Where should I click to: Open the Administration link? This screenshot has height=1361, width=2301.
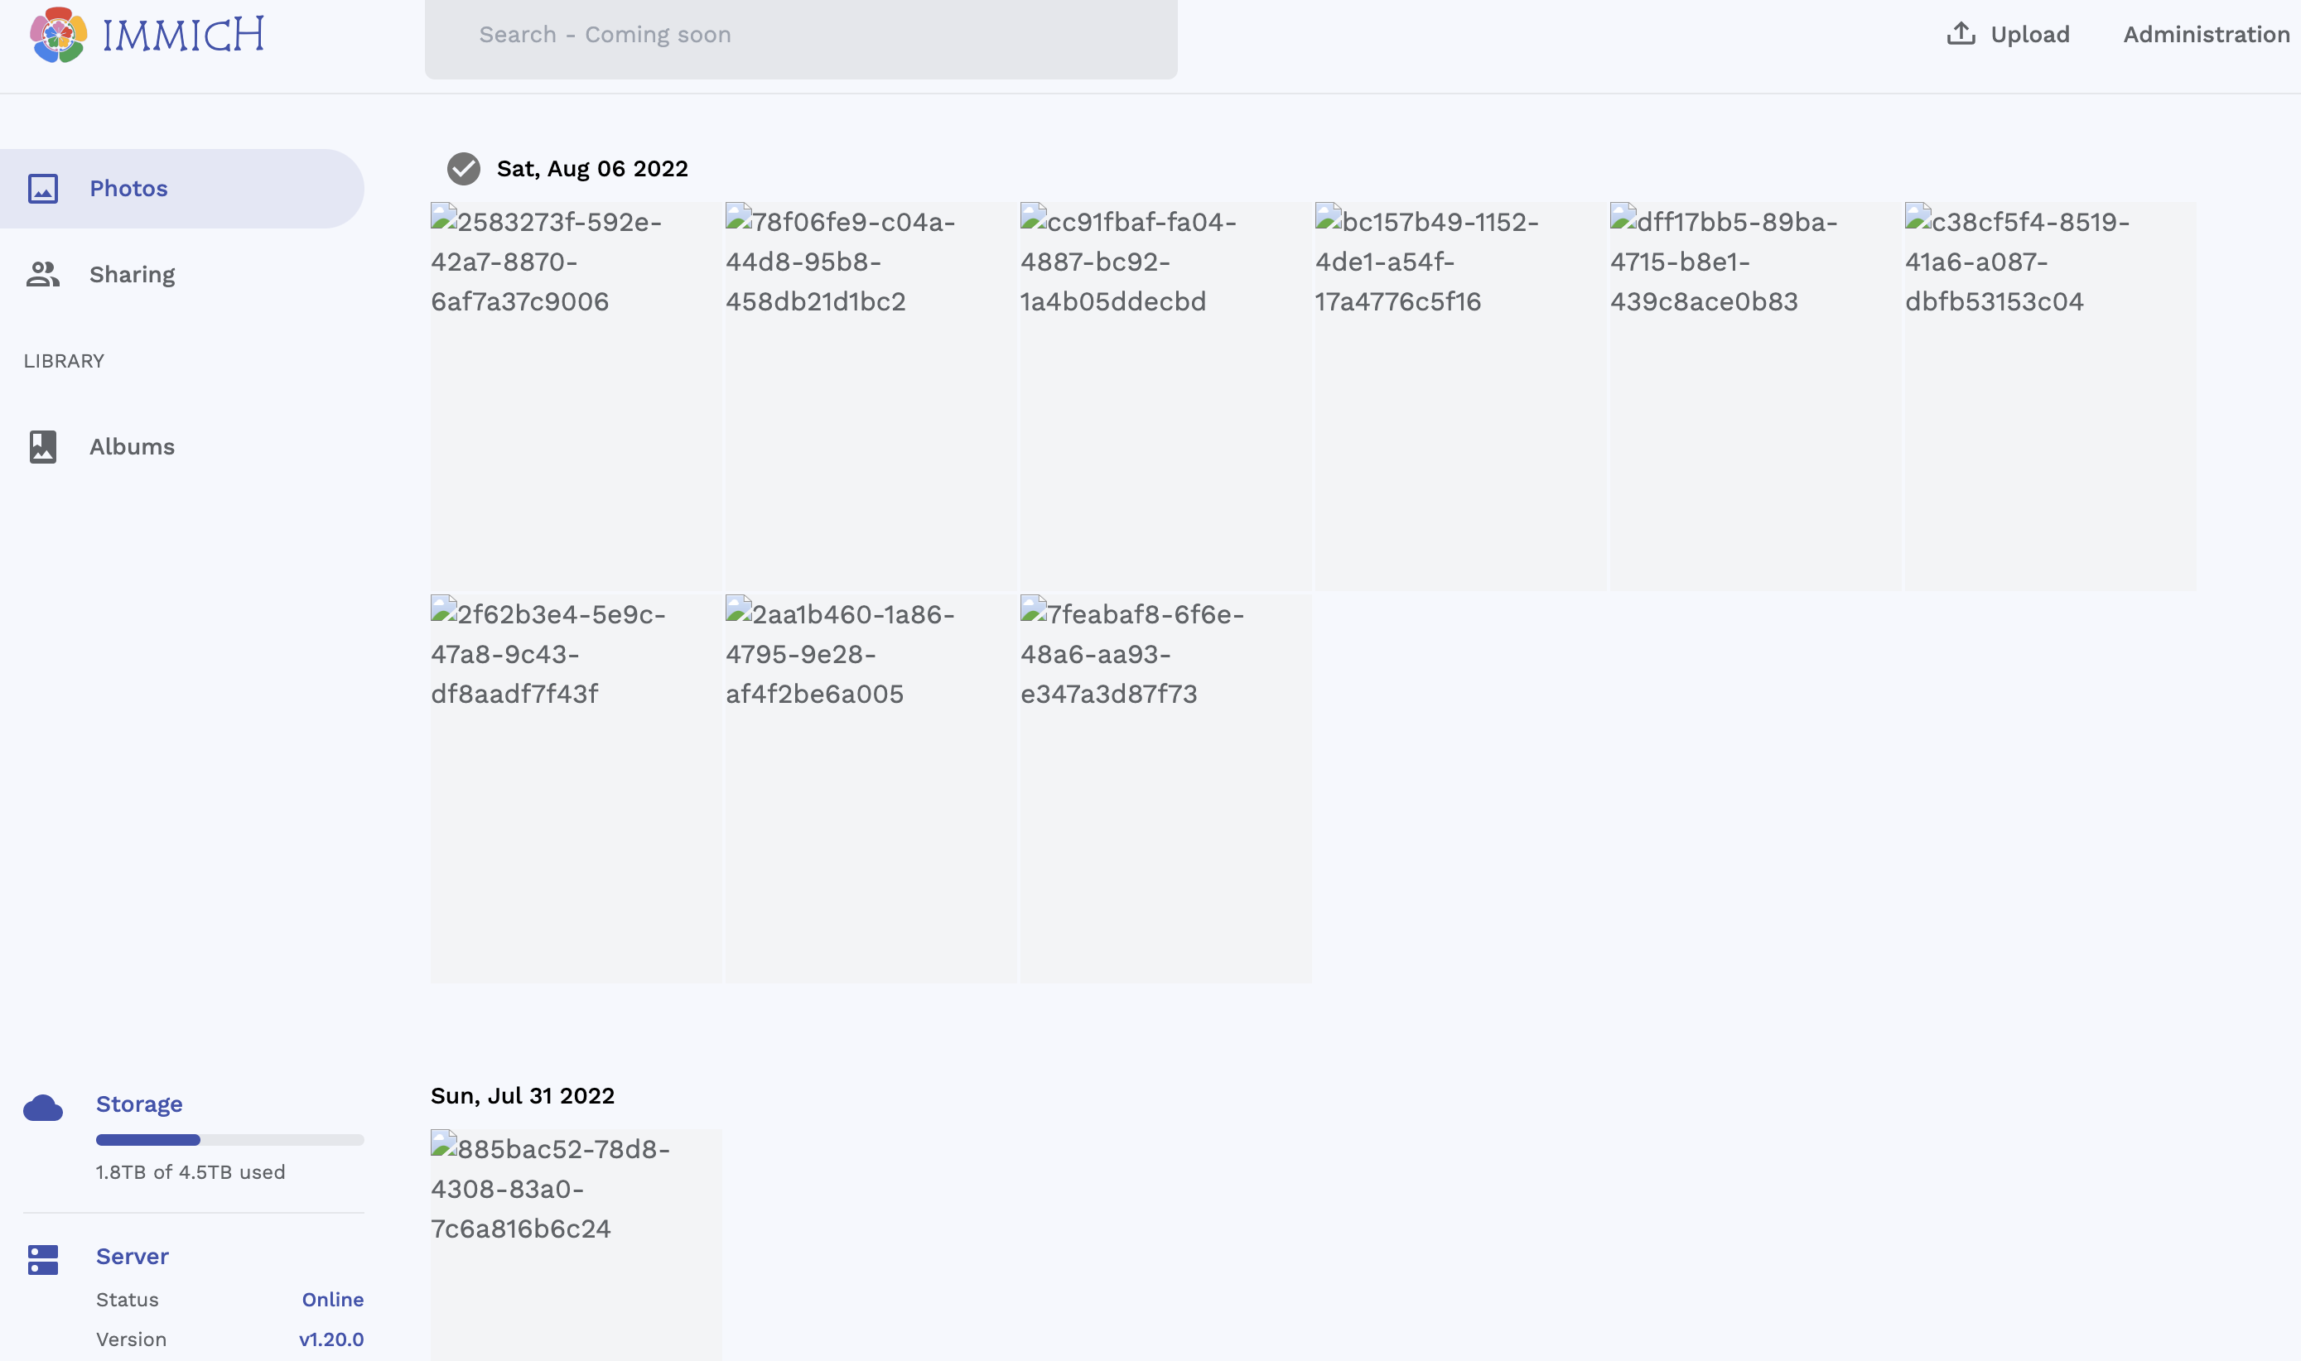click(x=2206, y=35)
